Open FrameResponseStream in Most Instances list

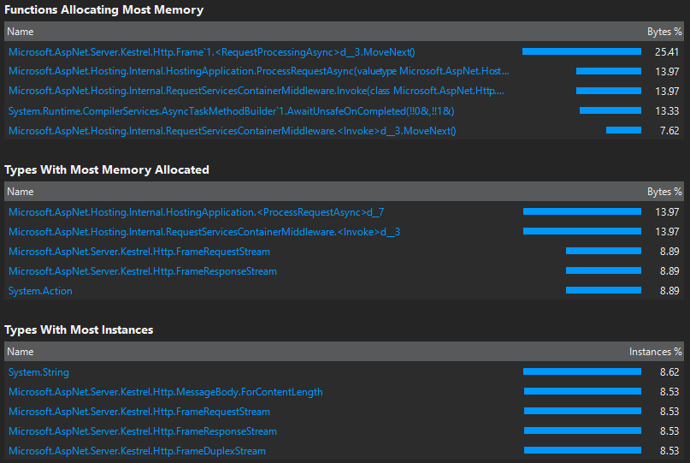pos(143,430)
